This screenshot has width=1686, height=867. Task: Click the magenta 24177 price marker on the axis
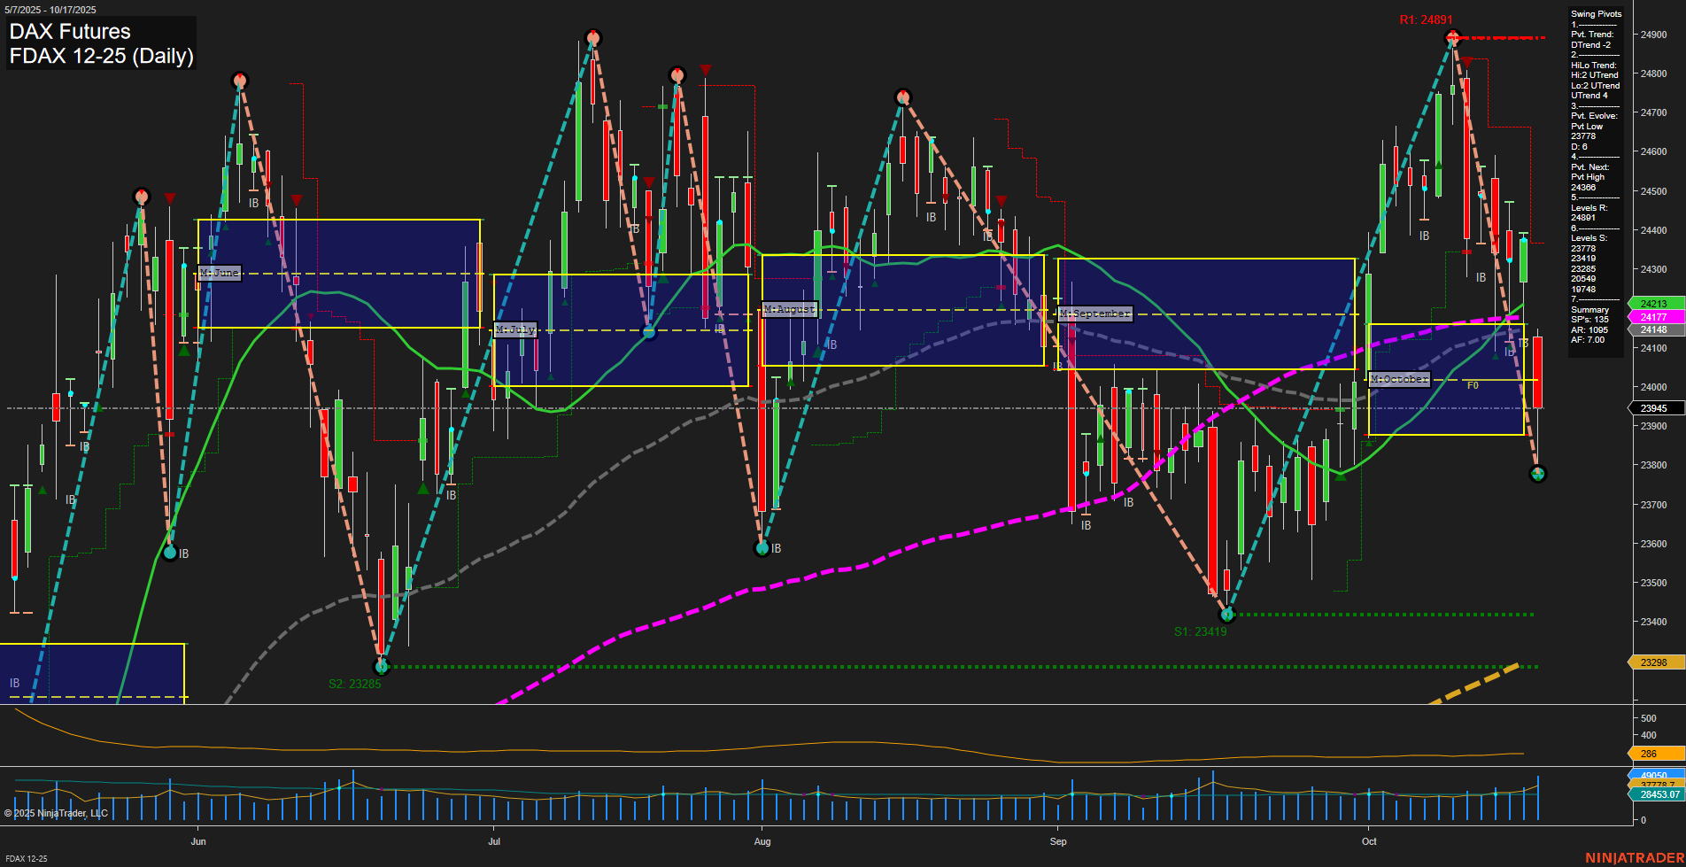(1652, 315)
